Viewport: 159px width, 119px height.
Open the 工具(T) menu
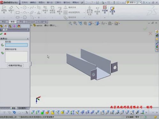[58, 2]
